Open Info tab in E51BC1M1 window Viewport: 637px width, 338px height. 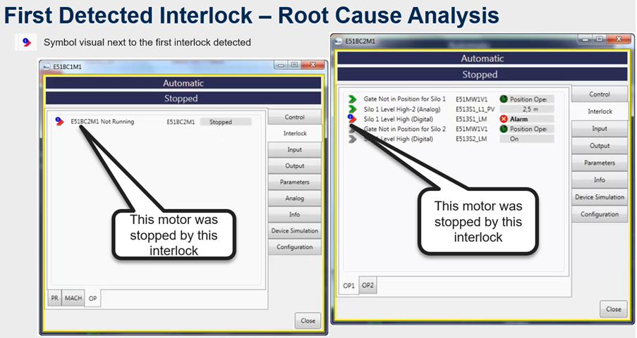(x=295, y=214)
